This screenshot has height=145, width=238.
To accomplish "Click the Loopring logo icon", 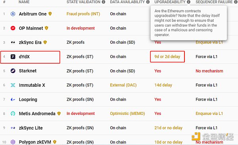I will 13,99.
